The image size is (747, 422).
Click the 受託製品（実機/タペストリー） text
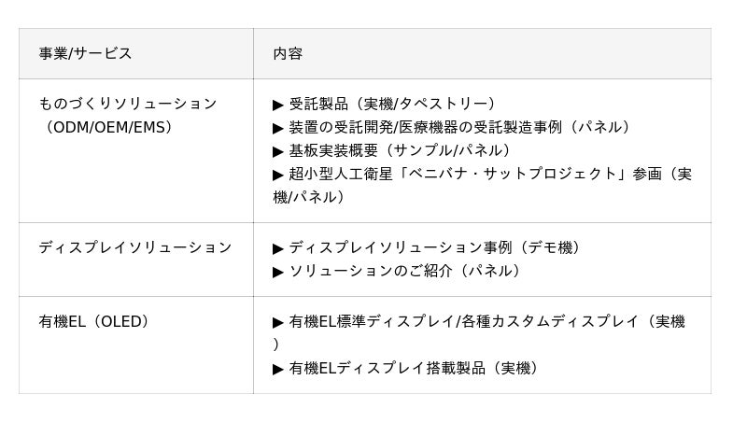tap(392, 104)
